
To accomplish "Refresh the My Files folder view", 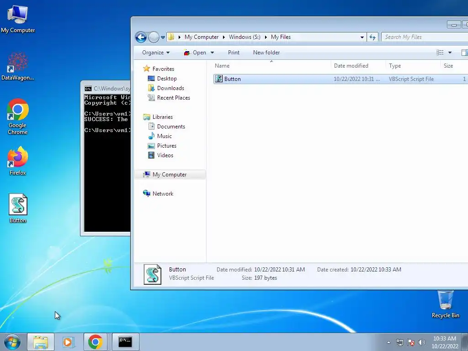I will (x=372, y=37).
